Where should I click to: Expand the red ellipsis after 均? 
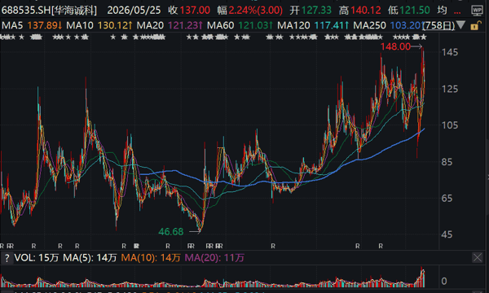(457, 11)
